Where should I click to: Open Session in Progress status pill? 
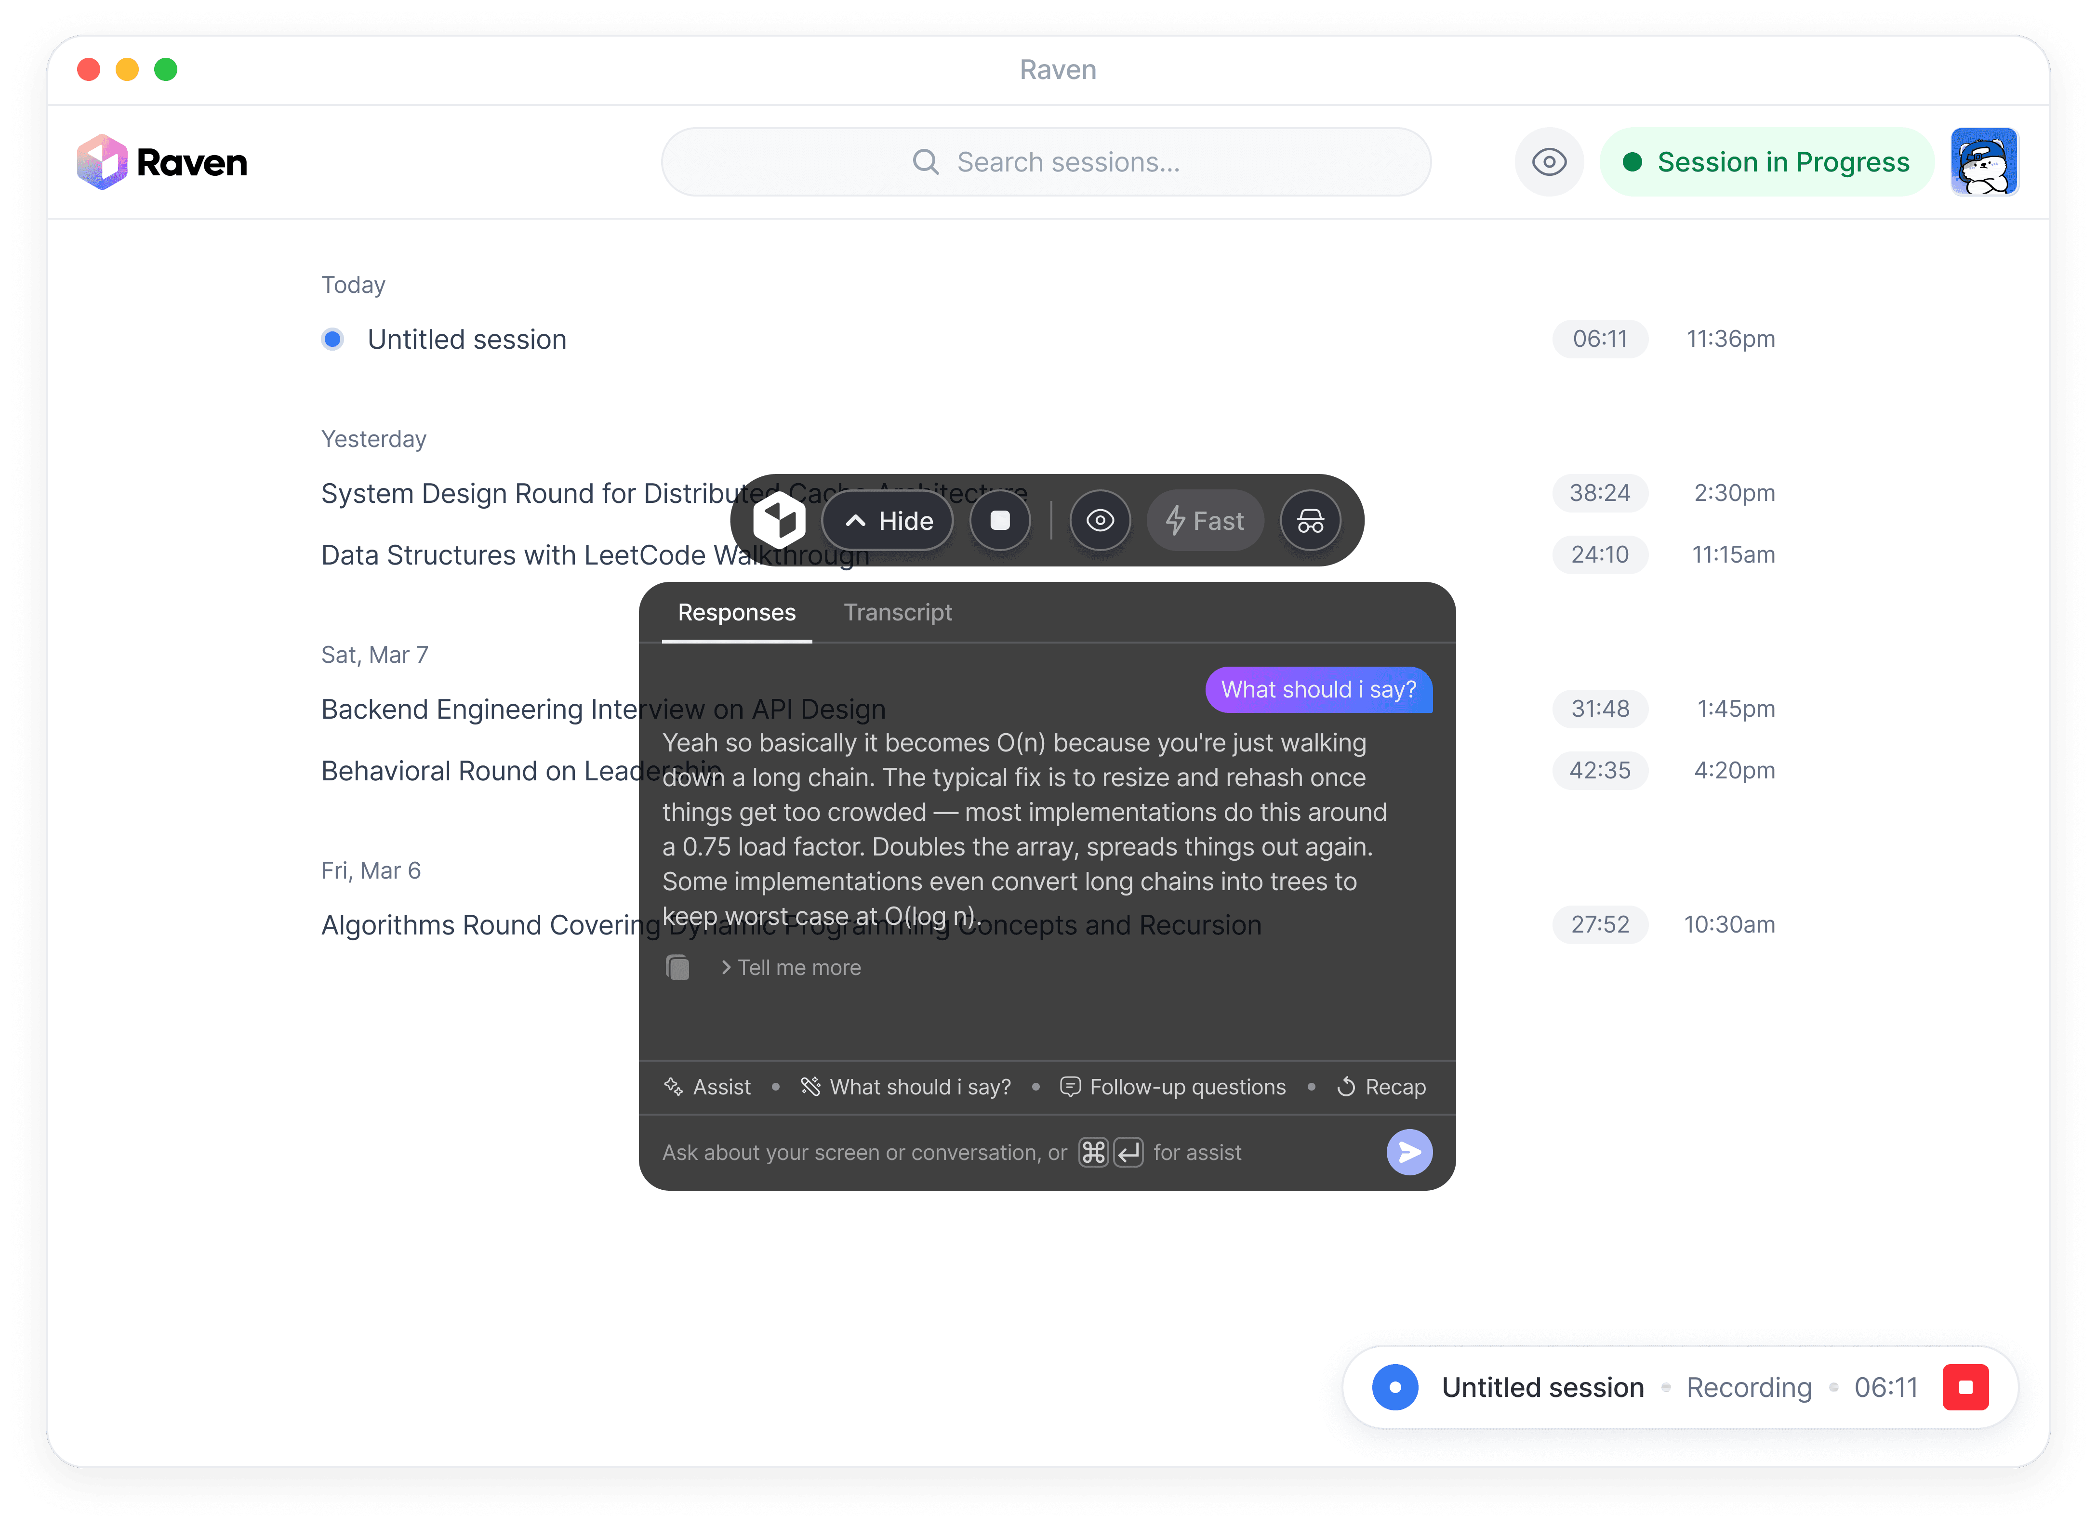pos(1766,163)
